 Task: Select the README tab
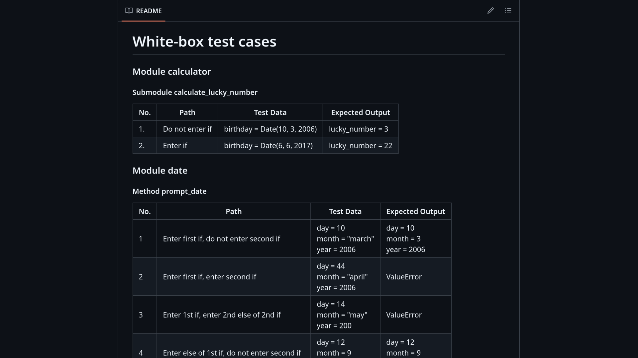click(x=144, y=11)
